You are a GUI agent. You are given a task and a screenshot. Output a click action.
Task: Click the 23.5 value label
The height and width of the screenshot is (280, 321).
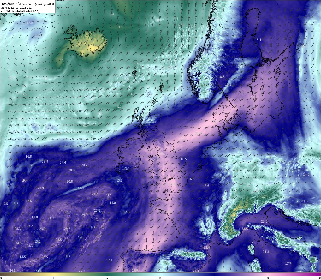pos(245,229)
